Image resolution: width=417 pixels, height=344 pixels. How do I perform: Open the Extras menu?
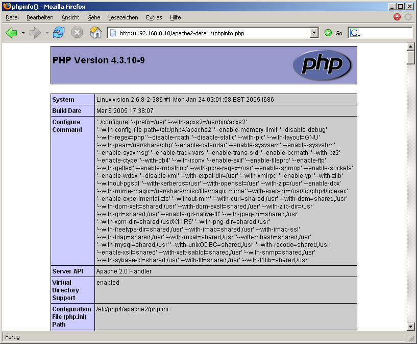[x=154, y=17]
